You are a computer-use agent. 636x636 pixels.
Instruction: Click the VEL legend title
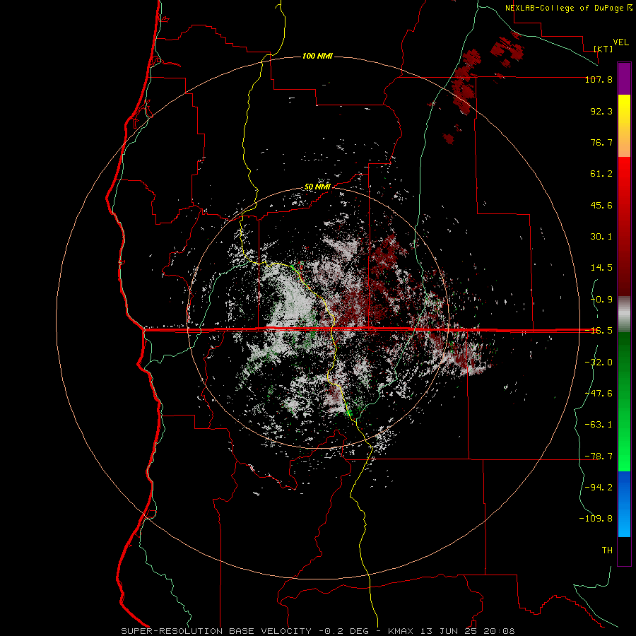620,42
